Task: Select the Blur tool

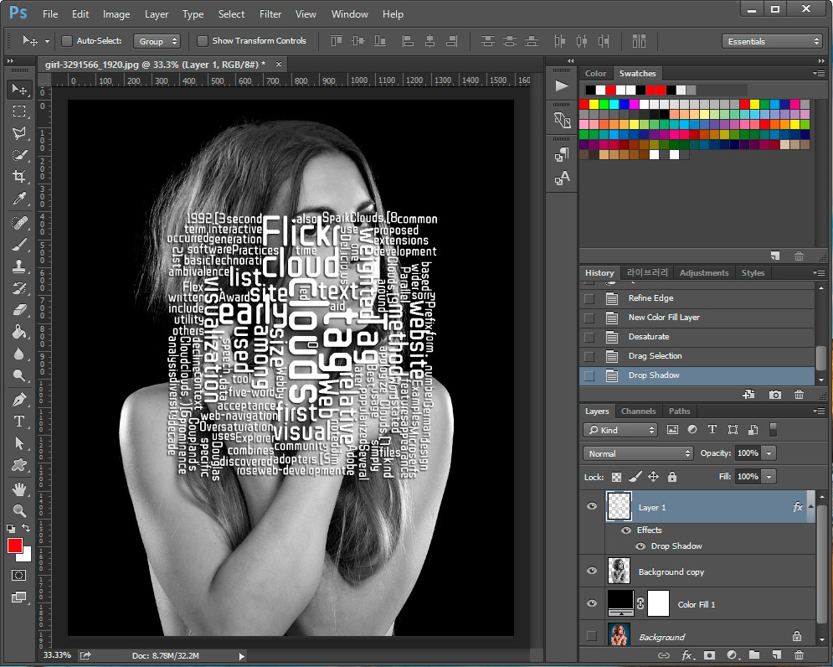Action: tap(19, 354)
